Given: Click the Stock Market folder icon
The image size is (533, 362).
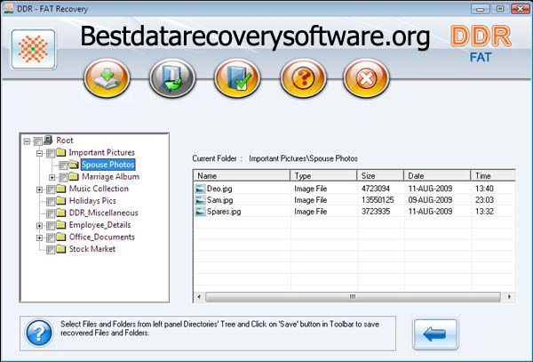Looking at the screenshot, I should [x=60, y=249].
